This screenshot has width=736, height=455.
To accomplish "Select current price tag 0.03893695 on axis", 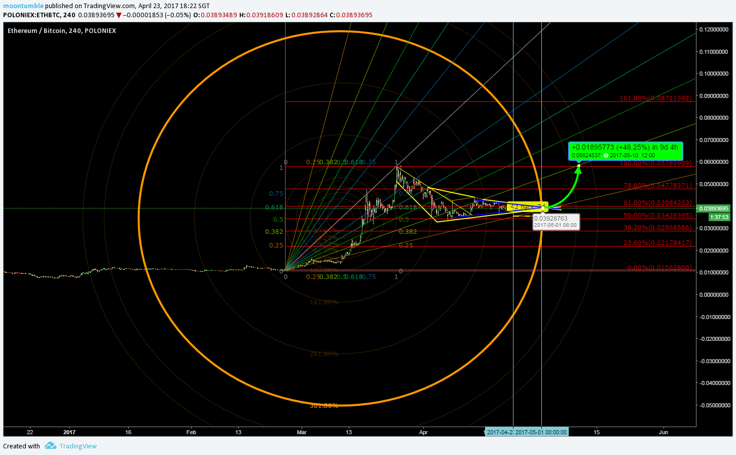I will pos(714,208).
